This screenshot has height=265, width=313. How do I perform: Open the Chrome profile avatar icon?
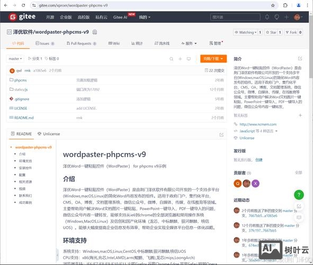(299, 5)
